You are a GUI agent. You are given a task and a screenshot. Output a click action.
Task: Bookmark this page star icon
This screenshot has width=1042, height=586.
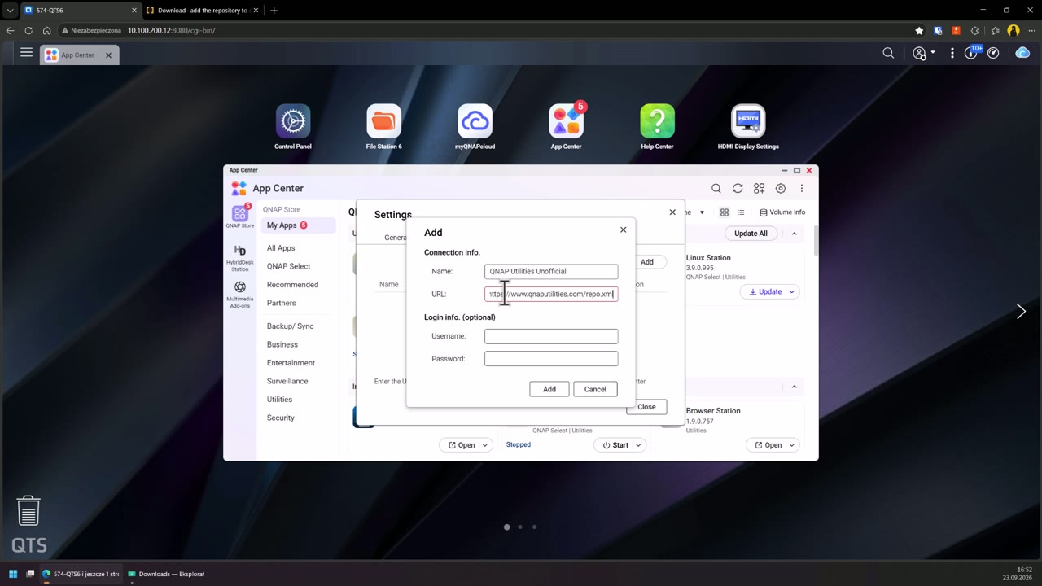tap(919, 30)
